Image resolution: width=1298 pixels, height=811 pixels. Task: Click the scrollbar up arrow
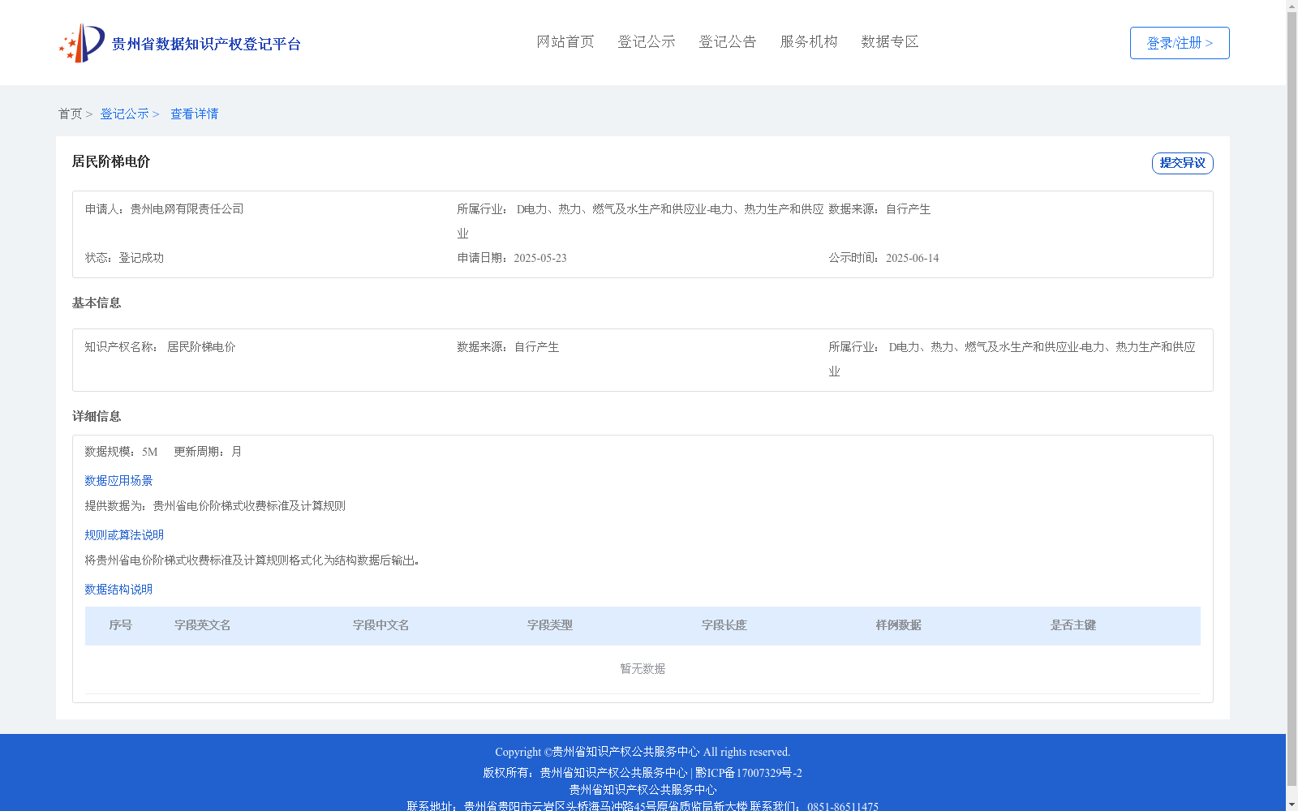pyautogui.click(x=1292, y=6)
